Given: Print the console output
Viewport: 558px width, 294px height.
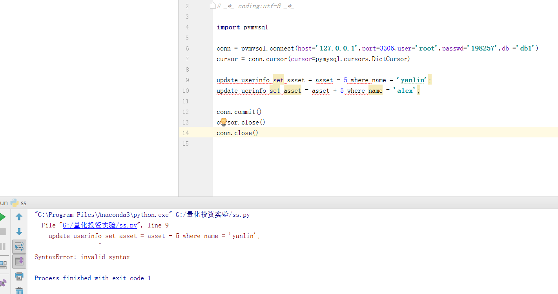Looking at the screenshot, I should point(19,276).
